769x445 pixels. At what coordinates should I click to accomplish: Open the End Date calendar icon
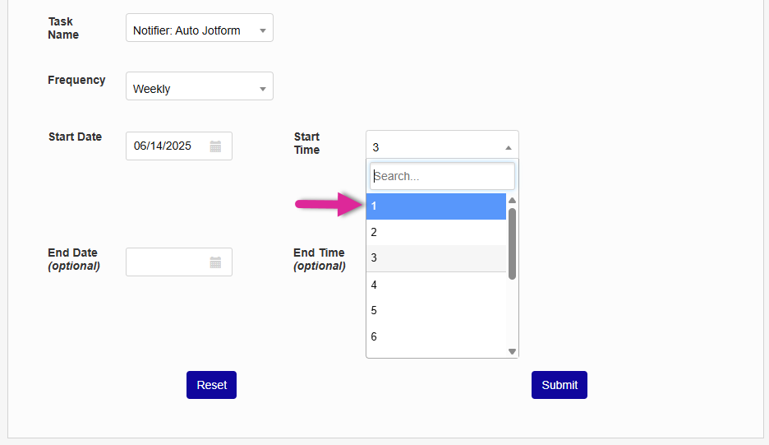click(215, 262)
